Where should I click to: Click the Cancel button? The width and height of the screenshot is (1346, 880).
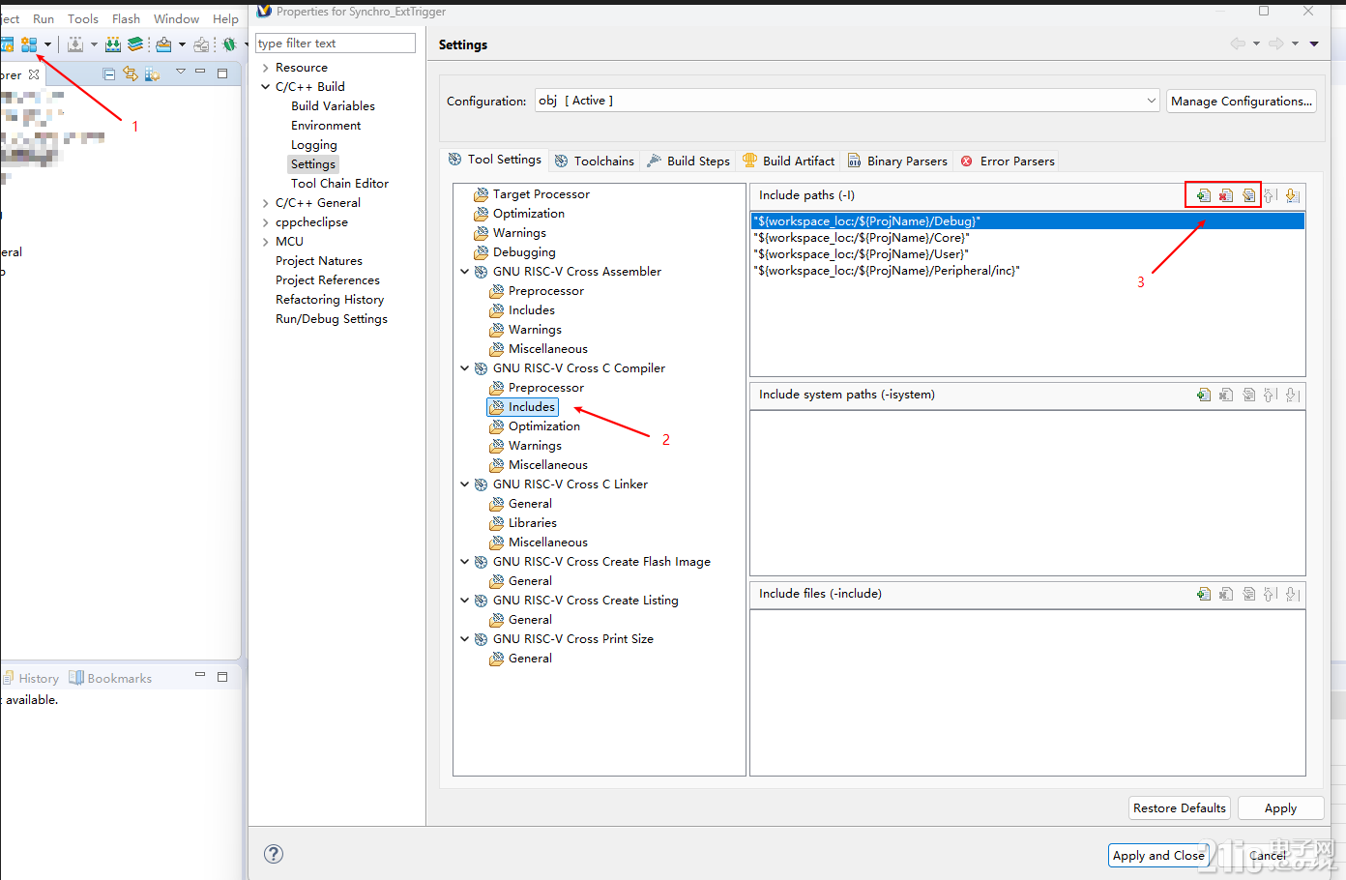tap(1268, 855)
